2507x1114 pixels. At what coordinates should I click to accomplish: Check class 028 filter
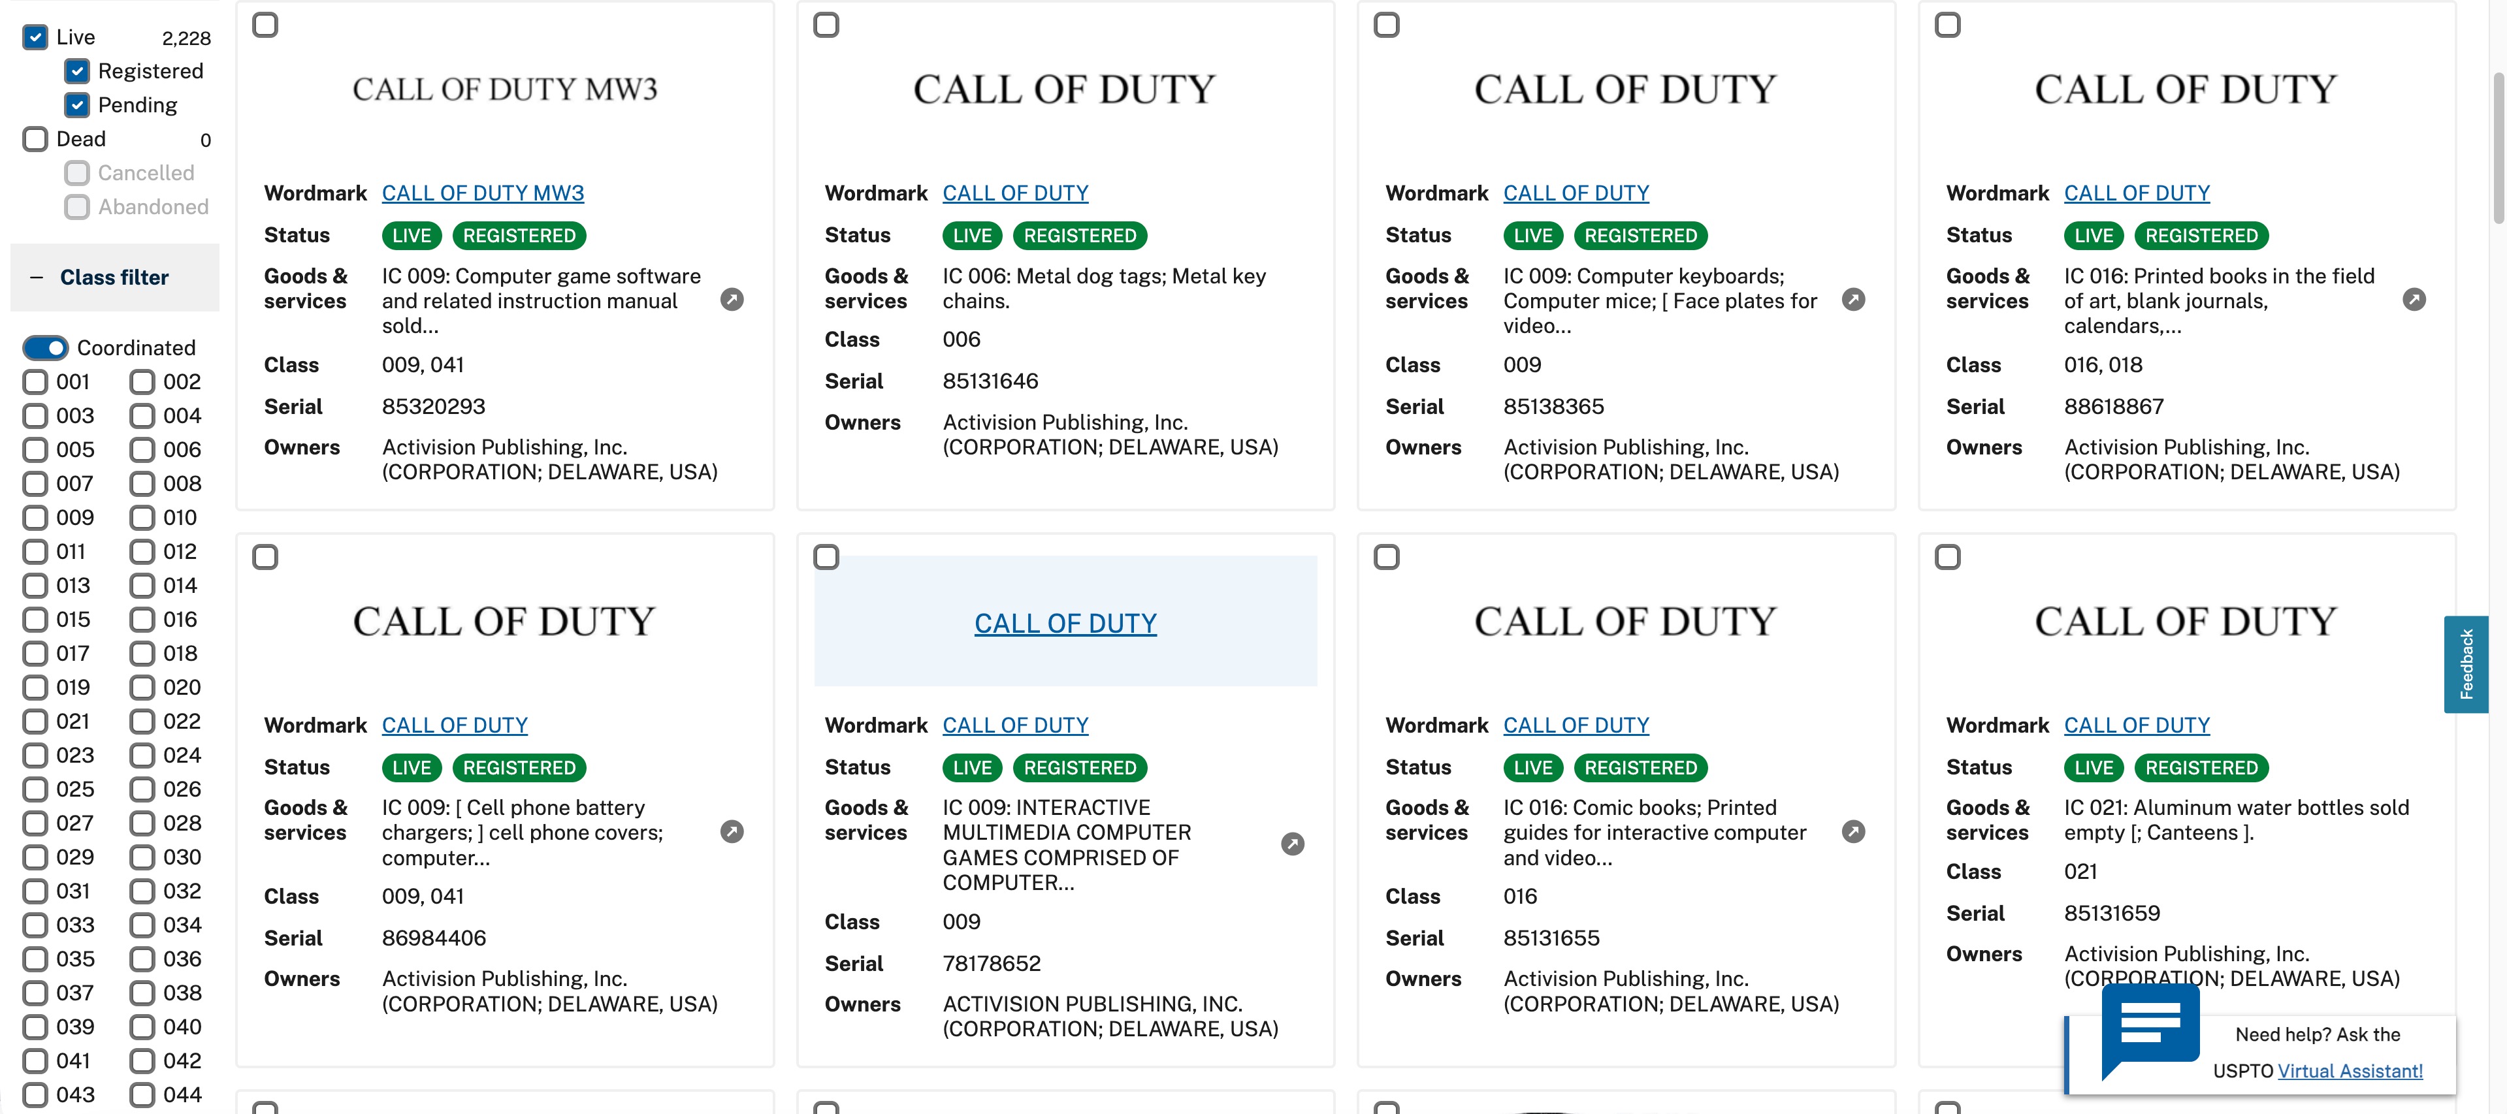click(142, 823)
